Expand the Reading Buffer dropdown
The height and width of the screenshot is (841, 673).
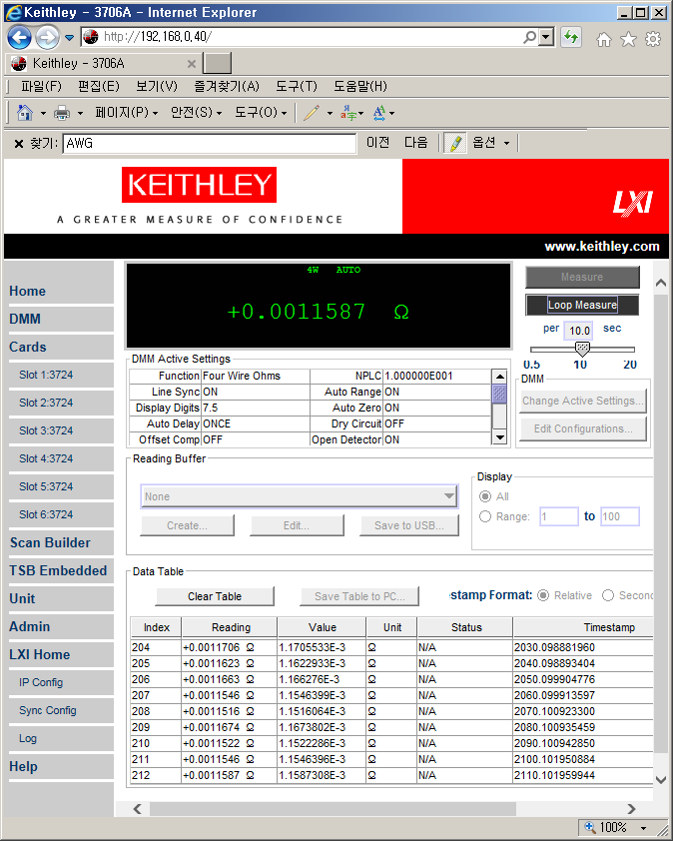point(449,496)
